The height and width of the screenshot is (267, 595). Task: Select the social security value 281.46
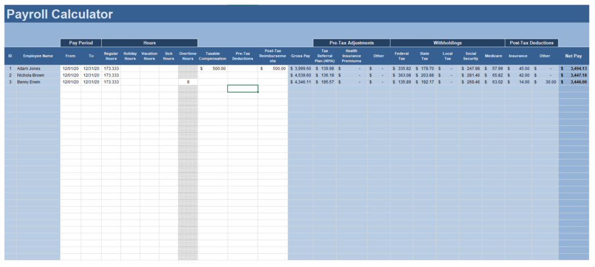(x=471, y=75)
